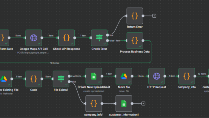Select the Return Error code node
Screen dimensions: 209x118
click(x=135, y=16)
